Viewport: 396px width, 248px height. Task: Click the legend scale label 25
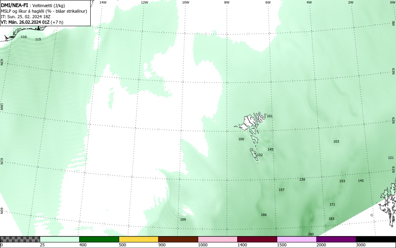coord(42,245)
